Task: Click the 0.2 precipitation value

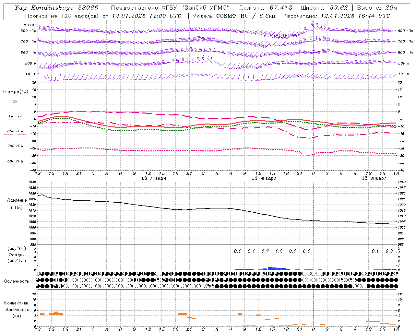Action: 389,251
